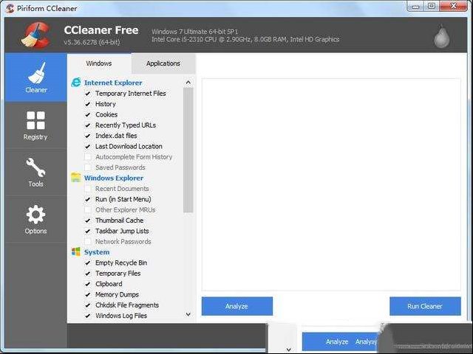Click the System Windows flag icon

click(x=76, y=251)
